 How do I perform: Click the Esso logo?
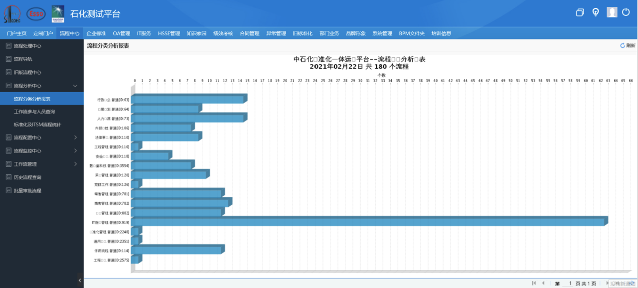36,14
